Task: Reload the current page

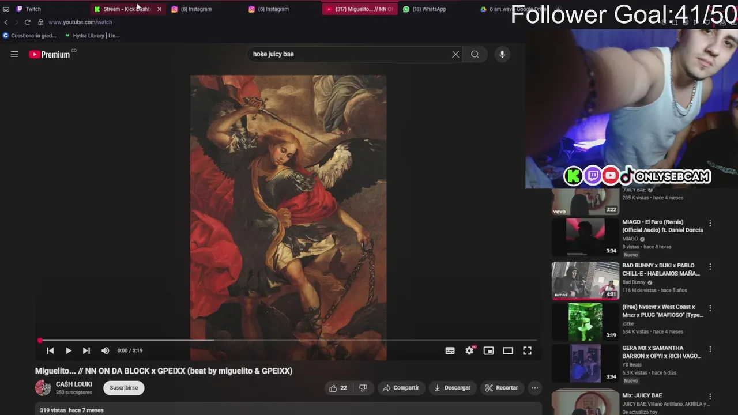Action: pyautogui.click(x=27, y=22)
